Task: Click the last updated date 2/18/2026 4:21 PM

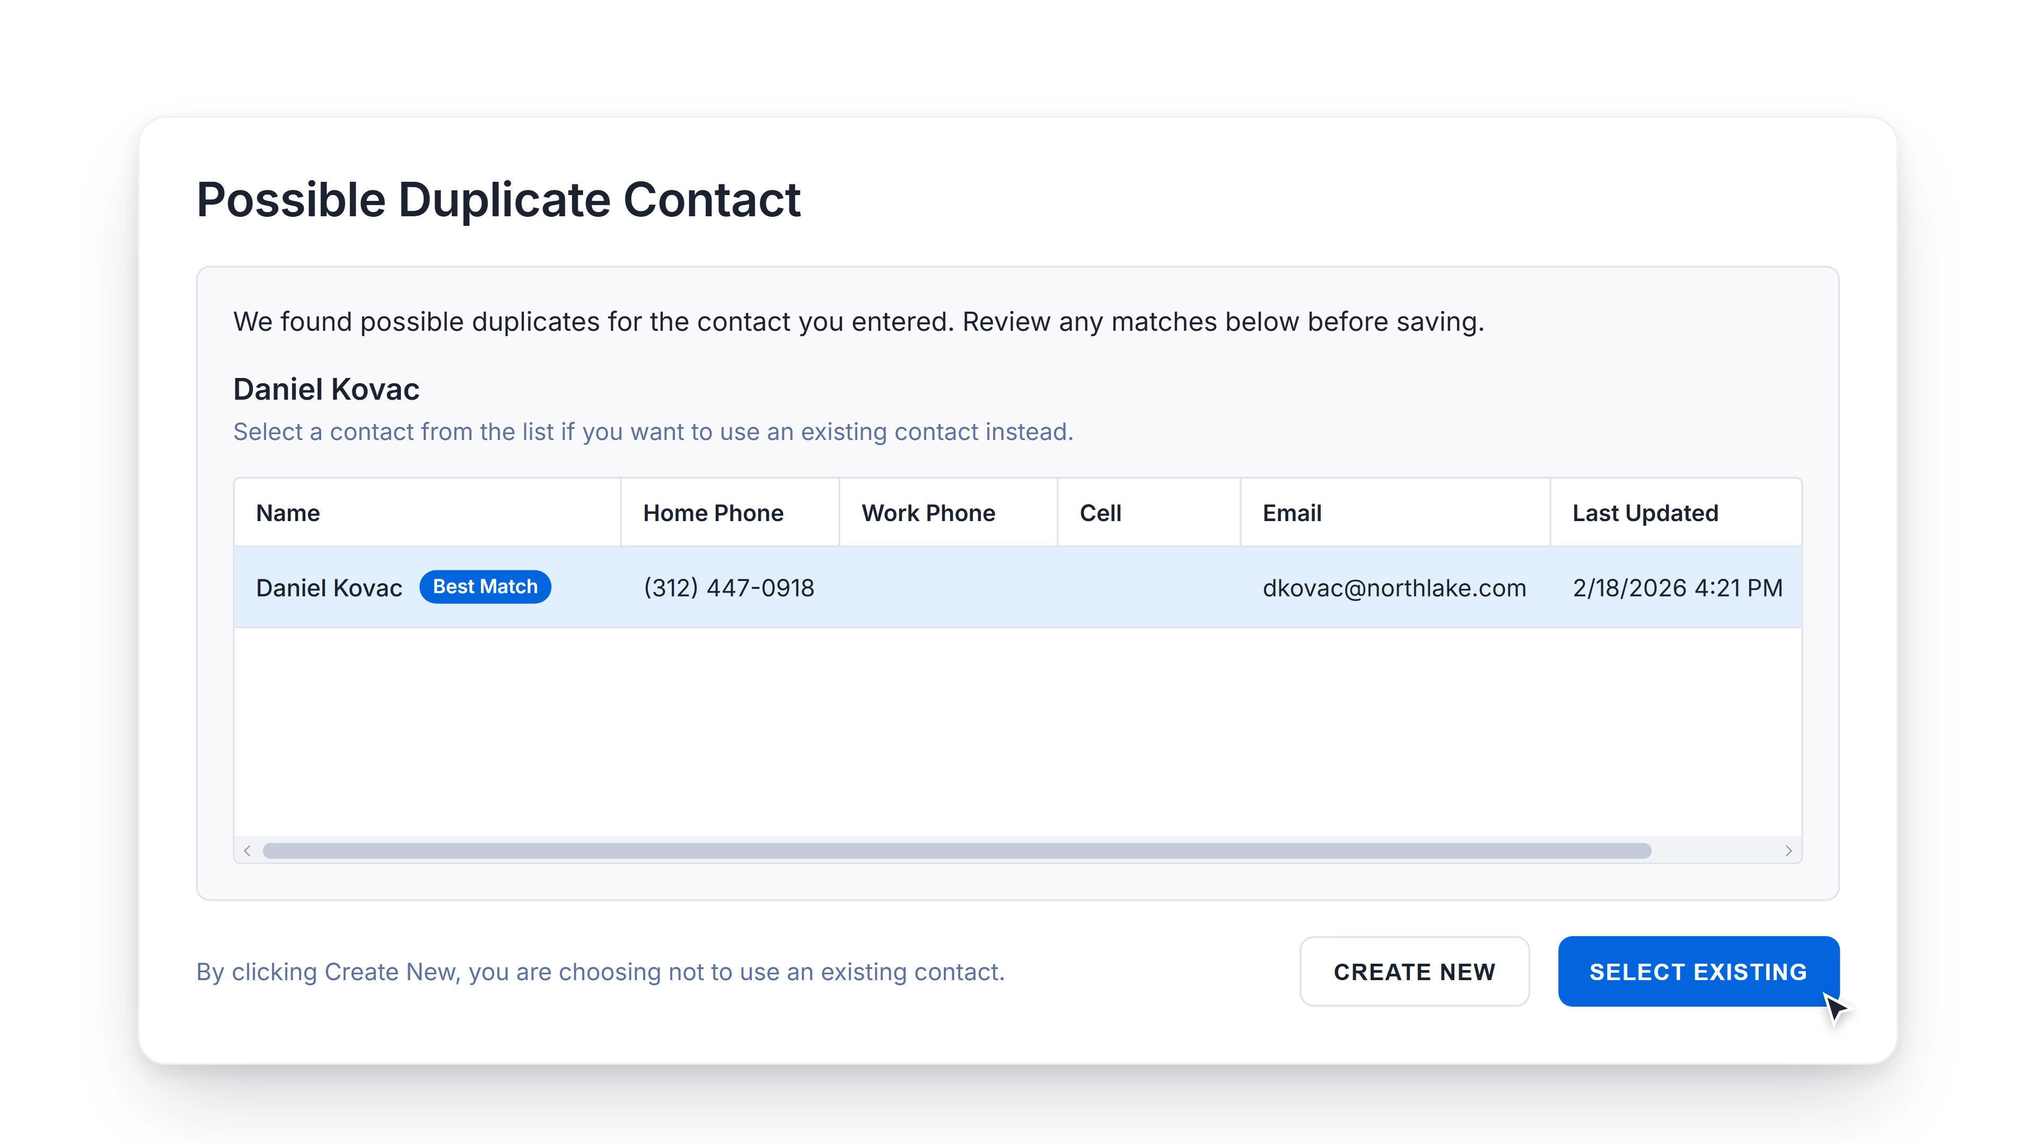Action: [1677, 588]
